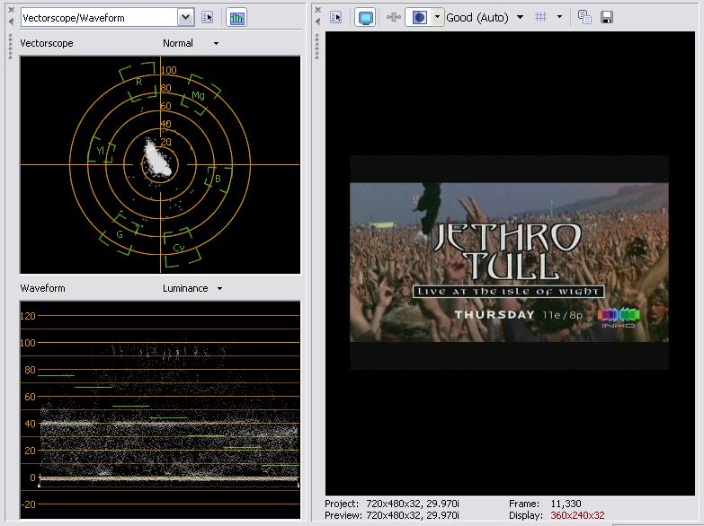
Task: Open the Good (Auto) preview quality menu
Action: 484,17
